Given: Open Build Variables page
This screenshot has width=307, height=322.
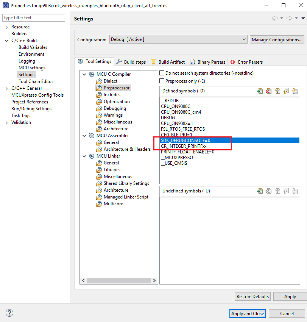Looking at the screenshot, I should click(33, 47).
